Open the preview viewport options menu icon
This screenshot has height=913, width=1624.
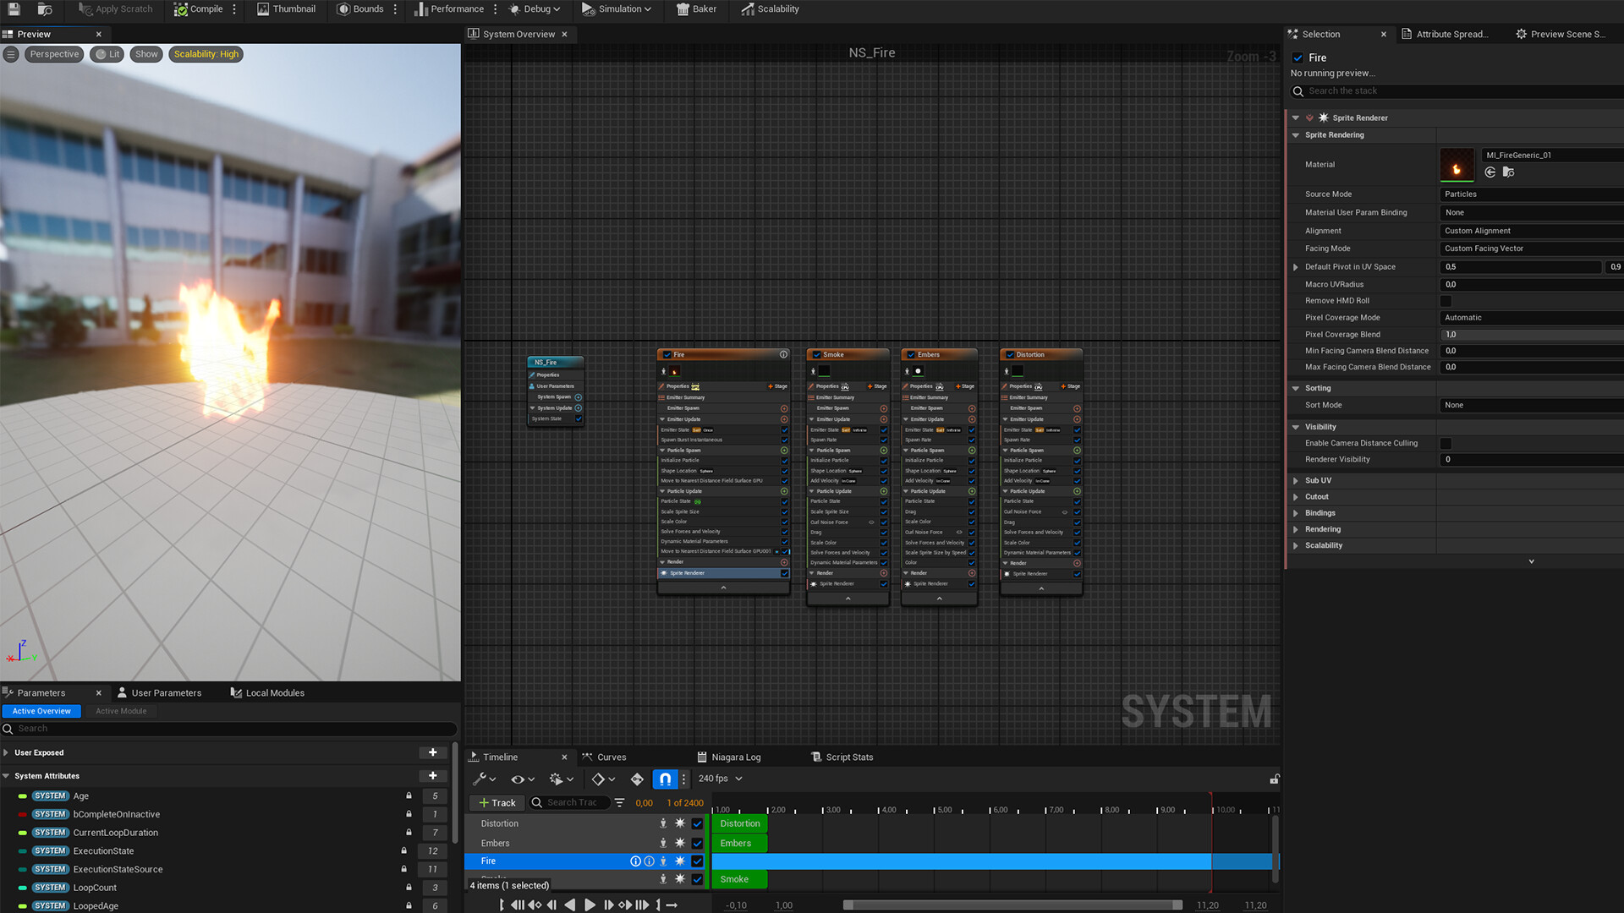(11, 54)
